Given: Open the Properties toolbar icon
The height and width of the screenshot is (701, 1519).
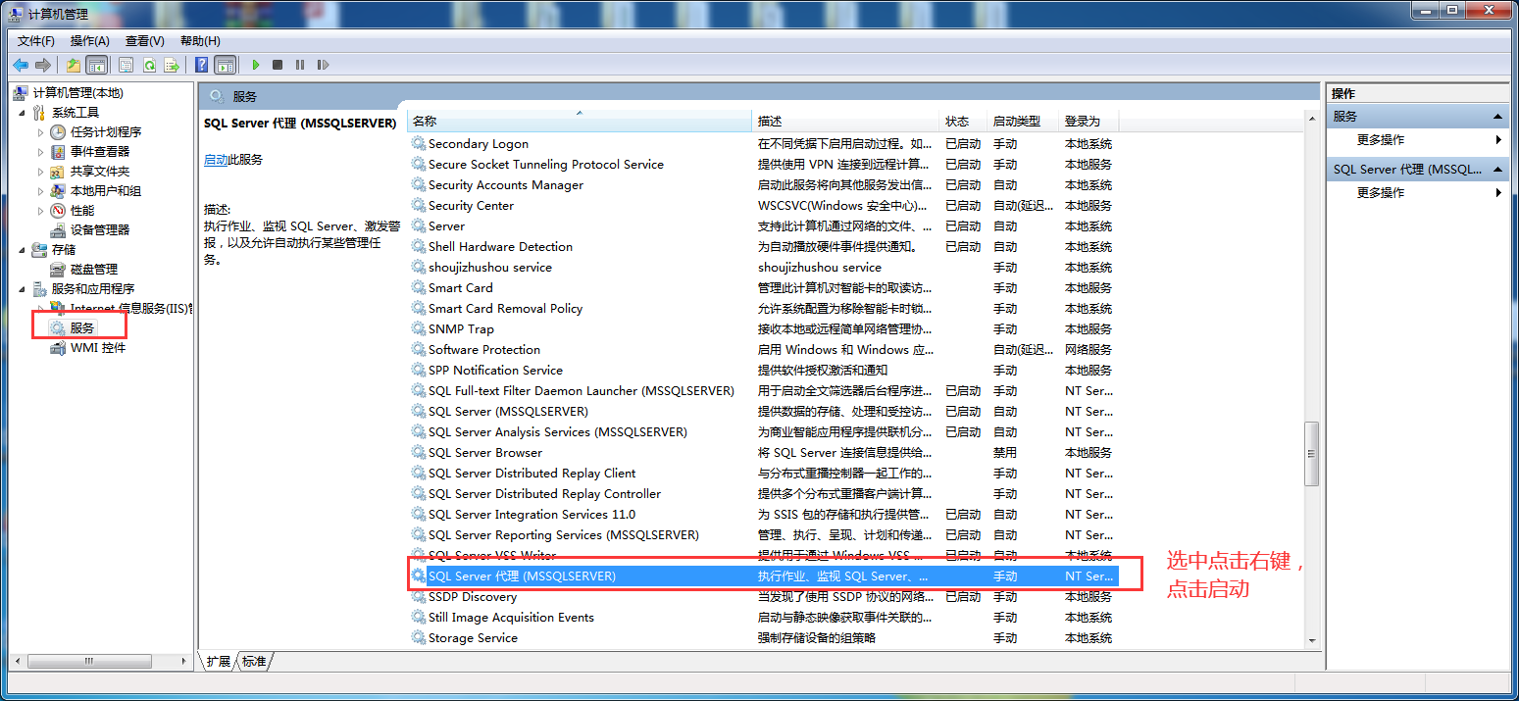Looking at the screenshot, I should [x=127, y=65].
